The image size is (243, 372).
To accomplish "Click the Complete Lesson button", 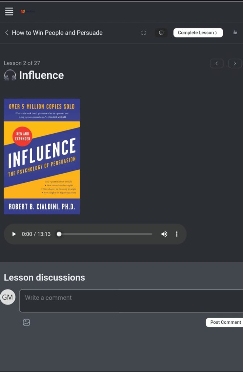I will coord(198,33).
